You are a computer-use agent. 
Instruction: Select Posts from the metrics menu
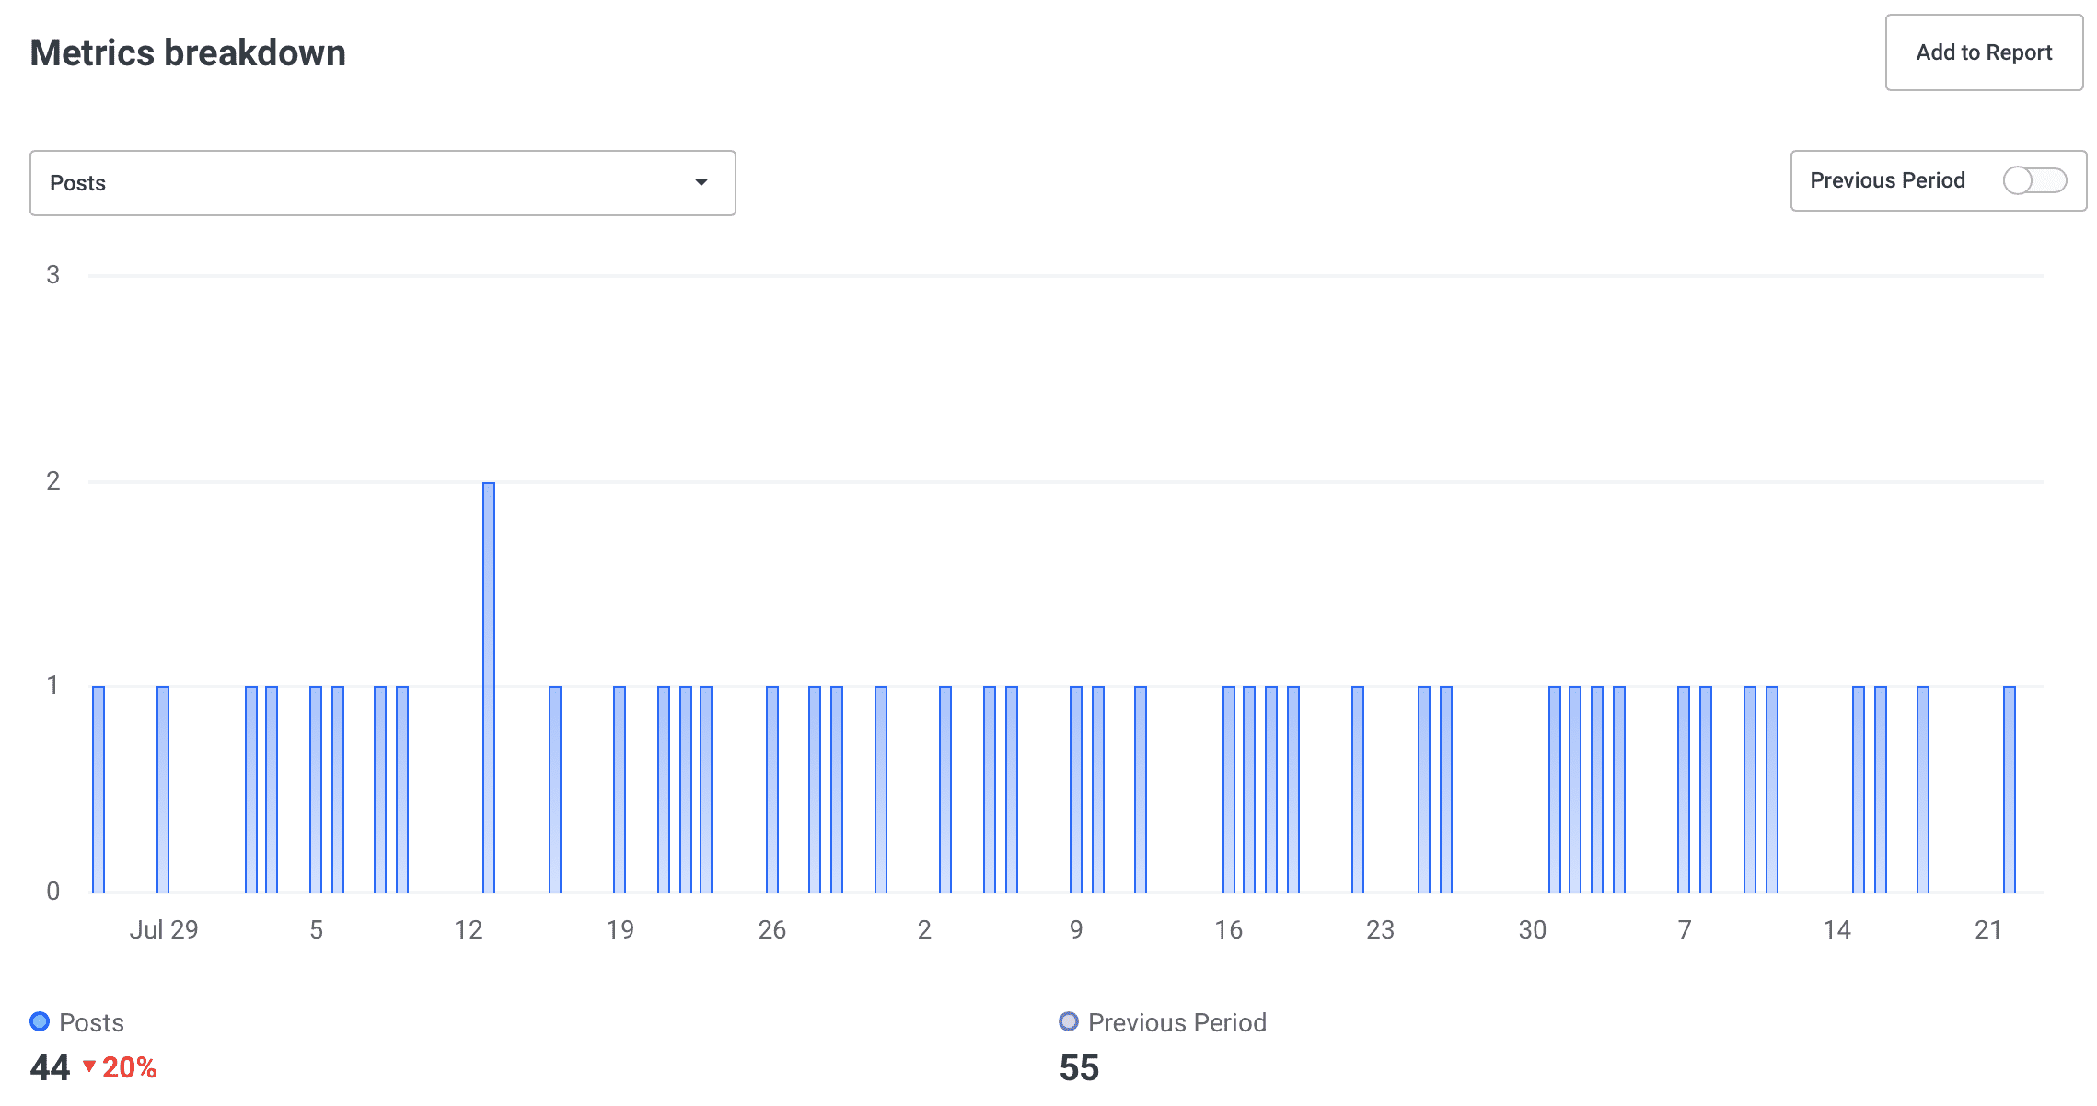coord(380,181)
